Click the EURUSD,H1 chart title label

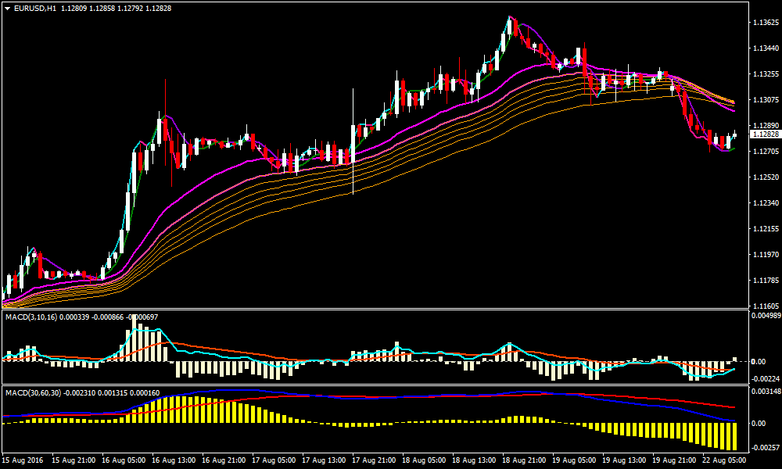(35, 8)
